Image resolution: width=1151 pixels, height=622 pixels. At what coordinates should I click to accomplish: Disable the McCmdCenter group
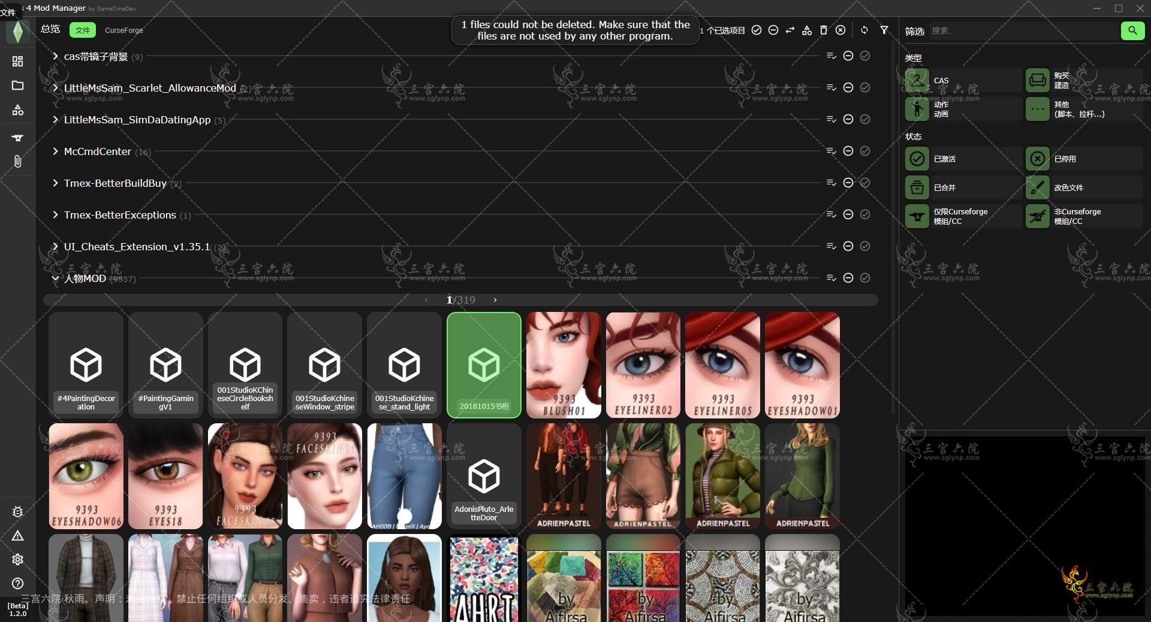point(848,151)
